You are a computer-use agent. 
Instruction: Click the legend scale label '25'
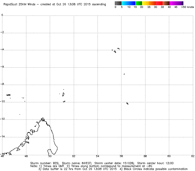tap(149, 7)
